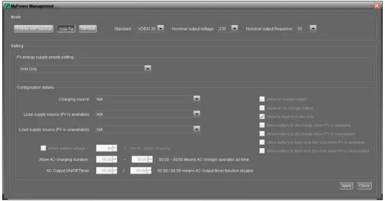Click 'AC Output timer function disable' note

(205, 170)
